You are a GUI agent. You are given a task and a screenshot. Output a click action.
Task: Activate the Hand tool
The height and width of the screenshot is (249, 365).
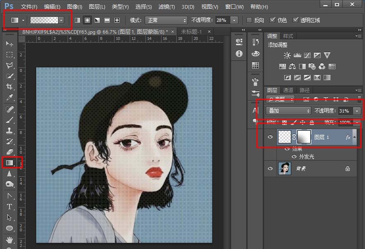pyautogui.click(x=9, y=239)
